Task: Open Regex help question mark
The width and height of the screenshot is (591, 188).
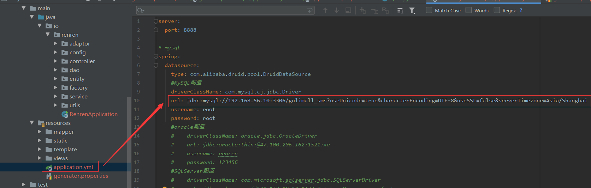Action: tap(521, 11)
